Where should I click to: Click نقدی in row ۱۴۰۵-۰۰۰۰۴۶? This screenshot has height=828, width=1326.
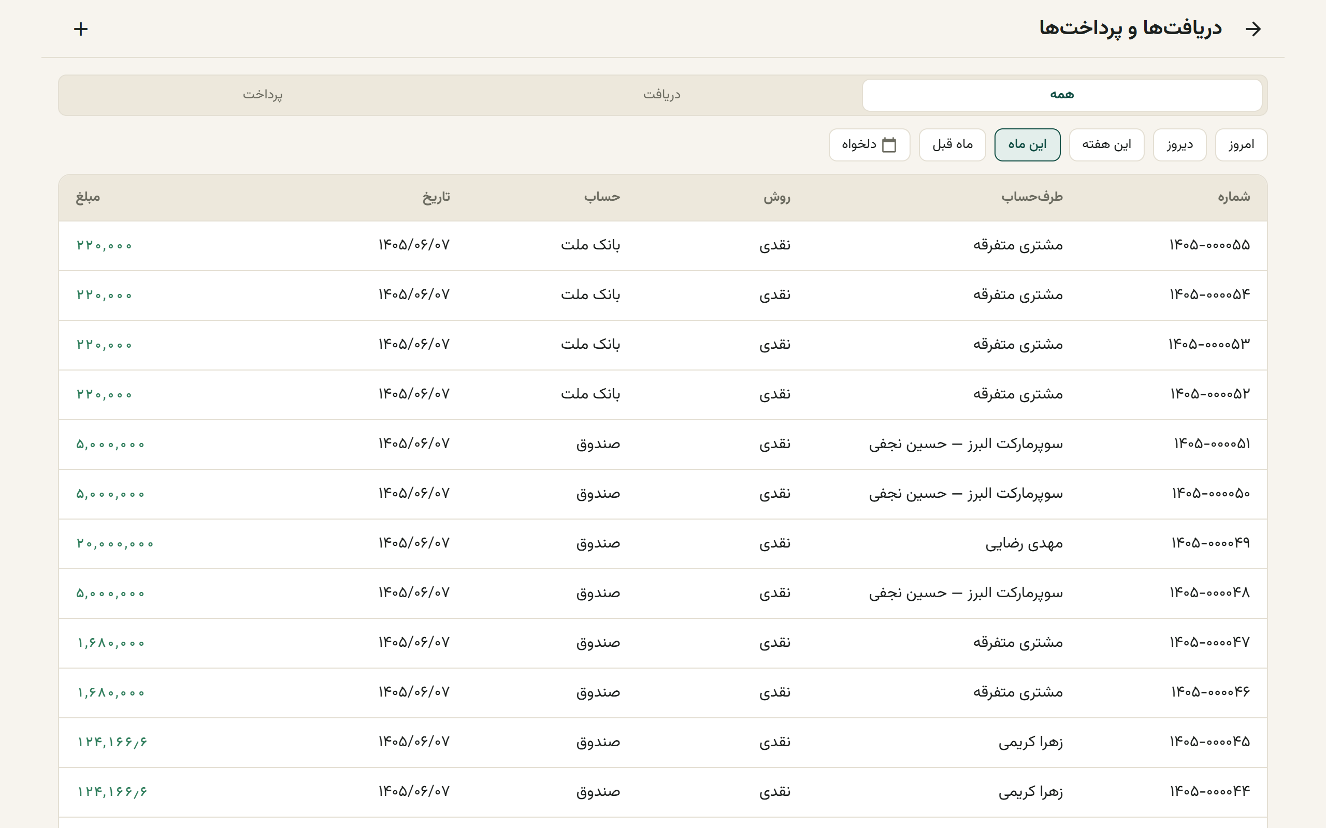click(x=775, y=693)
